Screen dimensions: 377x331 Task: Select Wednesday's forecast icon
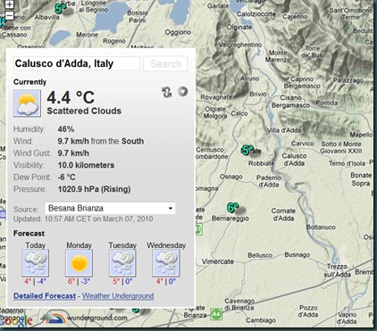pyautogui.click(x=166, y=263)
